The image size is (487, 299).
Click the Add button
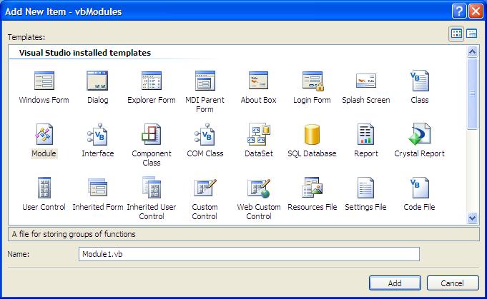click(395, 283)
